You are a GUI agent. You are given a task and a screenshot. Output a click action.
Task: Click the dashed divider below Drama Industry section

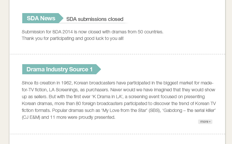(117, 134)
